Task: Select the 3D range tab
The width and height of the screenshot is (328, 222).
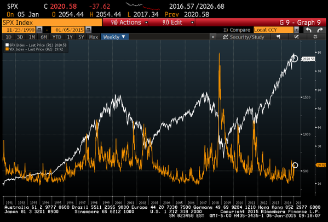Action: coord(20,37)
